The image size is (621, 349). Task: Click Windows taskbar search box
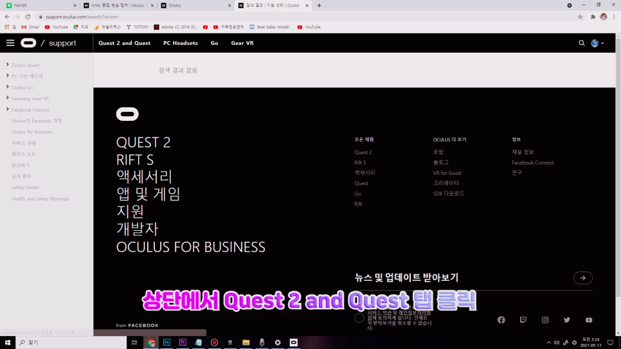point(71,343)
